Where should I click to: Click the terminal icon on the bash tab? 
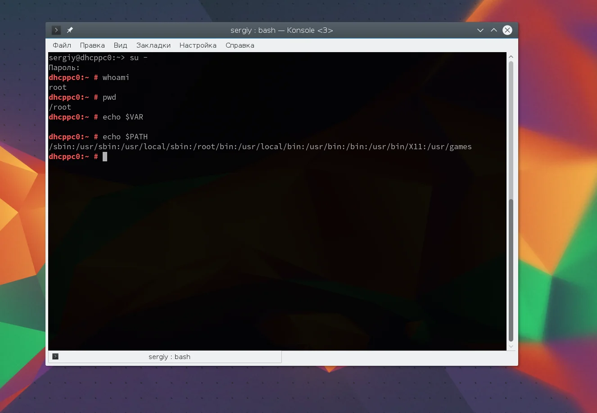pyautogui.click(x=55, y=356)
